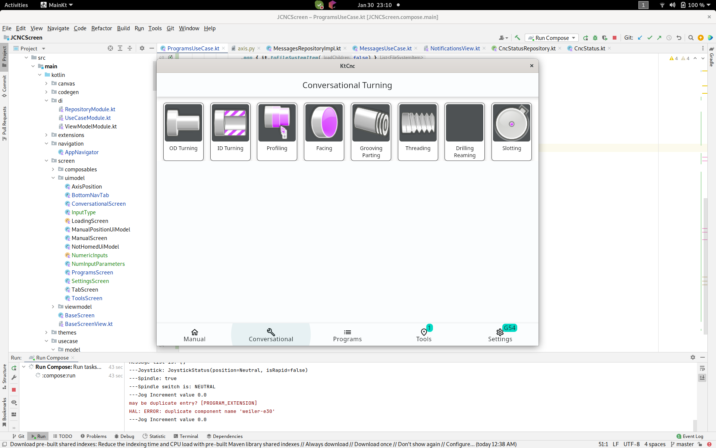Choose the Facing operation card
This screenshot has height=448, width=716.
click(x=324, y=131)
